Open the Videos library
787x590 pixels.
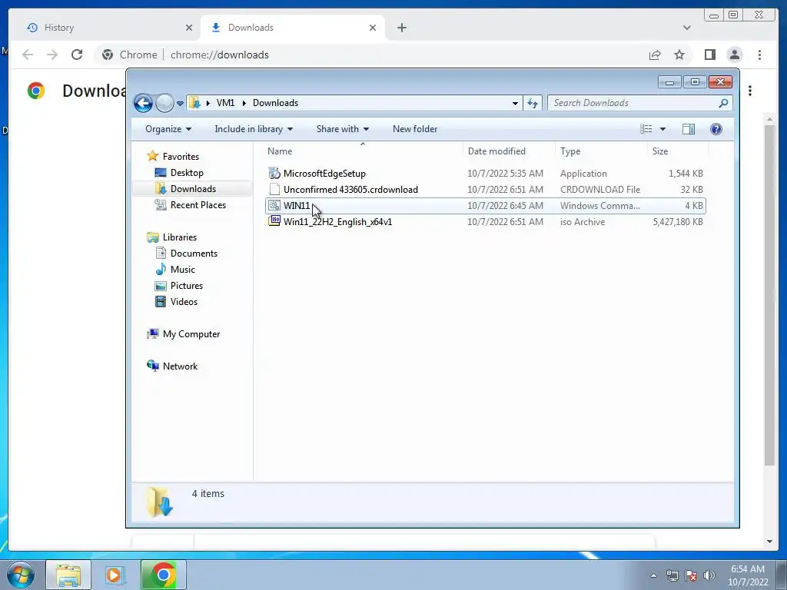(184, 301)
